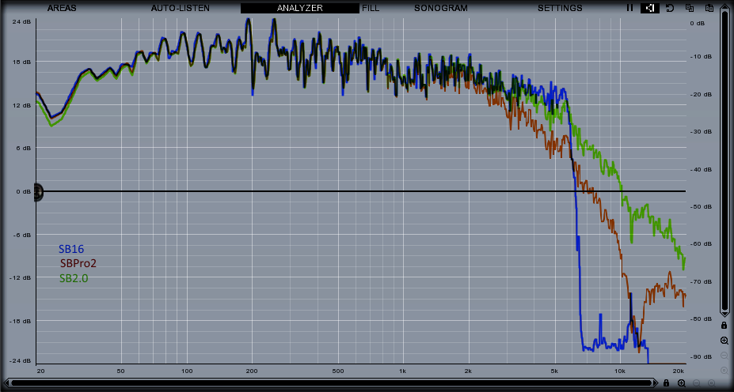Image resolution: width=734 pixels, height=392 pixels.
Task: Click the "18 dB" left axis label
Action: [21, 62]
